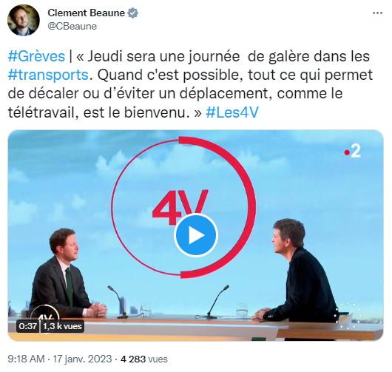Click the dotted loading circle at the video's bottom right
Screen dimensions: 392x372
pos(348,316)
